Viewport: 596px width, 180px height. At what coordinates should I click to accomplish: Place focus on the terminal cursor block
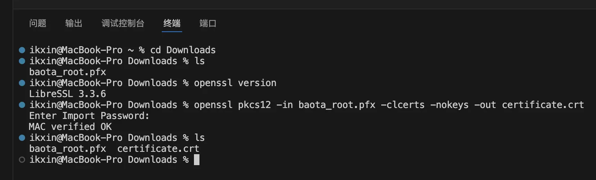click(197, 160)
